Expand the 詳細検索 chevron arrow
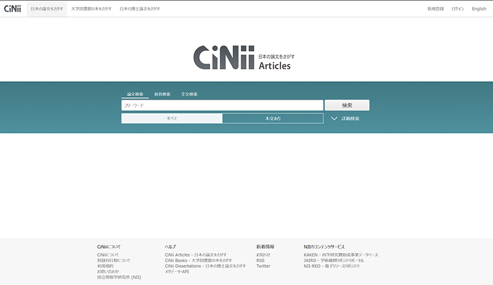 (x=334, y=118)
